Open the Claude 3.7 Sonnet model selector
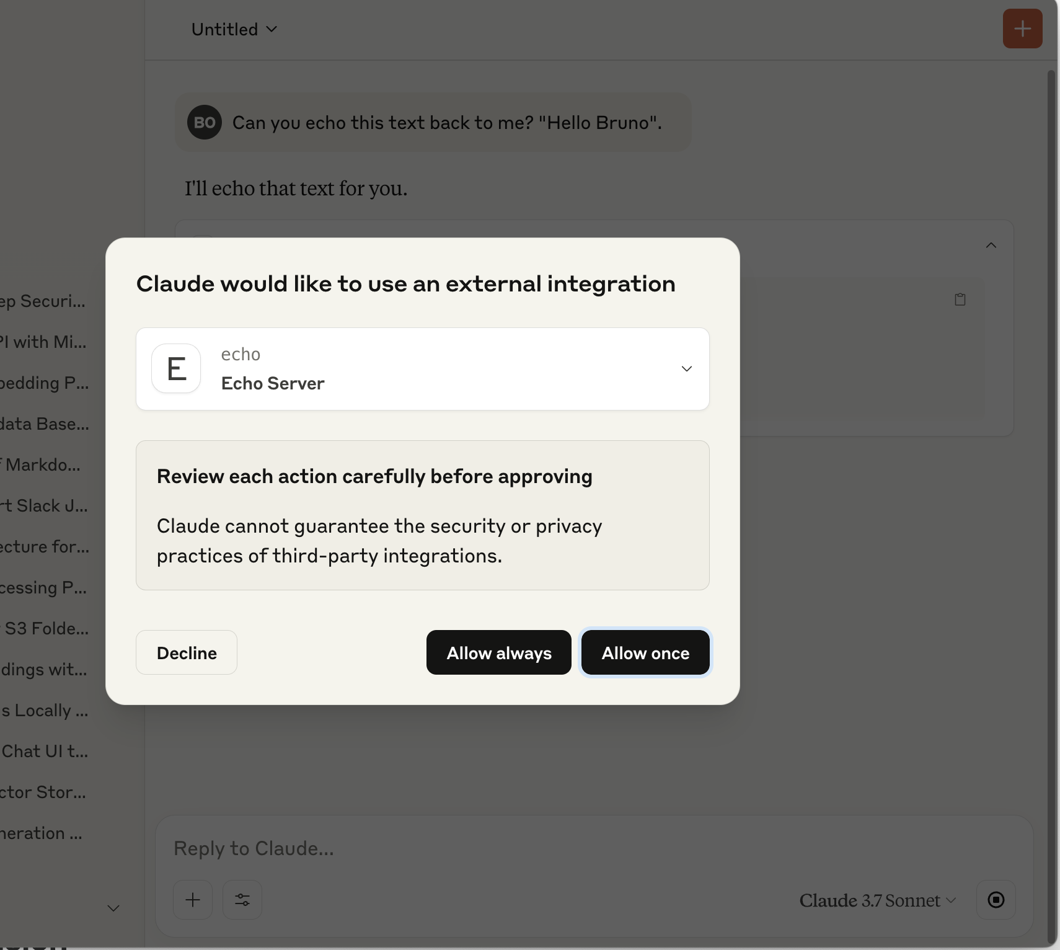The height and width of the screenshot is (950, 1060). (x=878, y=900)
